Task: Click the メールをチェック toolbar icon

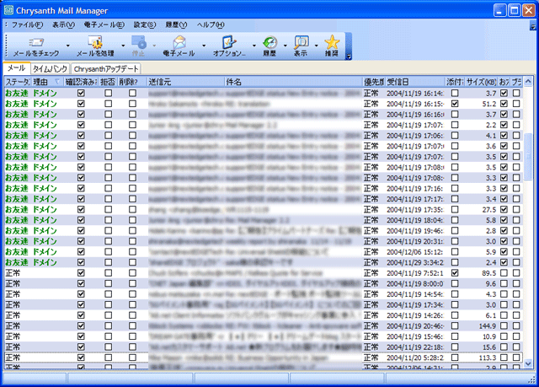Action: click(35, 42)
